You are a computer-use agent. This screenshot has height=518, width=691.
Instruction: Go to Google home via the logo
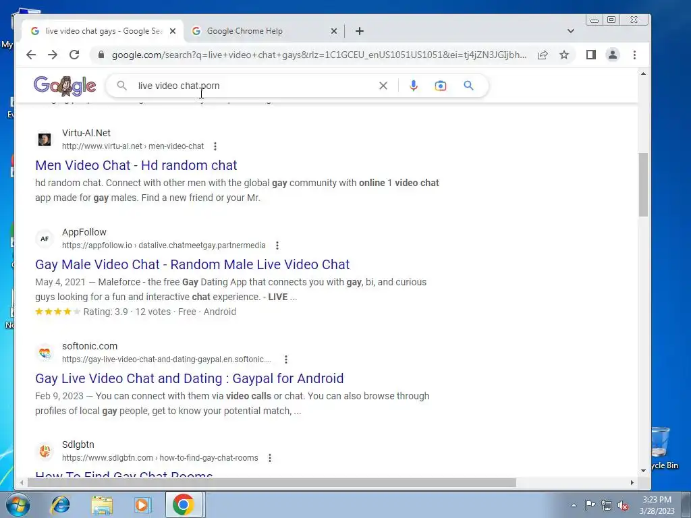pos(65,86)
